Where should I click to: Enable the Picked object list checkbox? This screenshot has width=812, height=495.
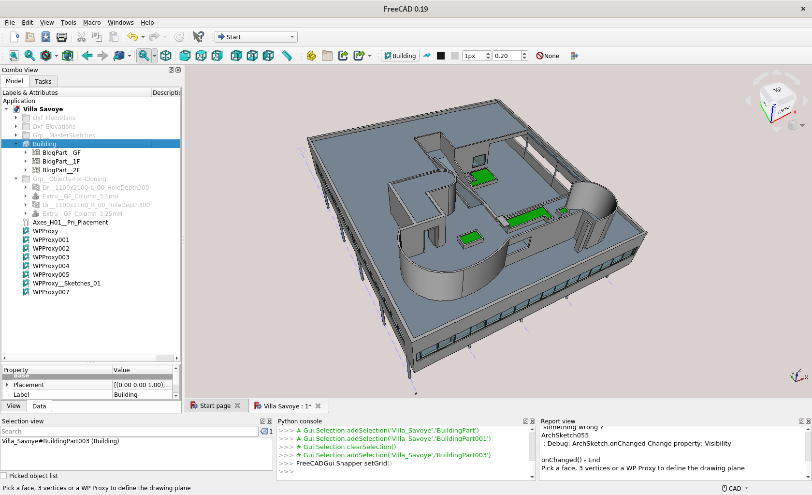tap(4, 476)
